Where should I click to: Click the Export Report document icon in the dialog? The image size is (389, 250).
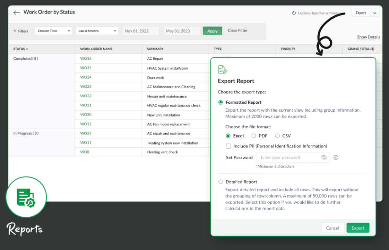[223, 69]
